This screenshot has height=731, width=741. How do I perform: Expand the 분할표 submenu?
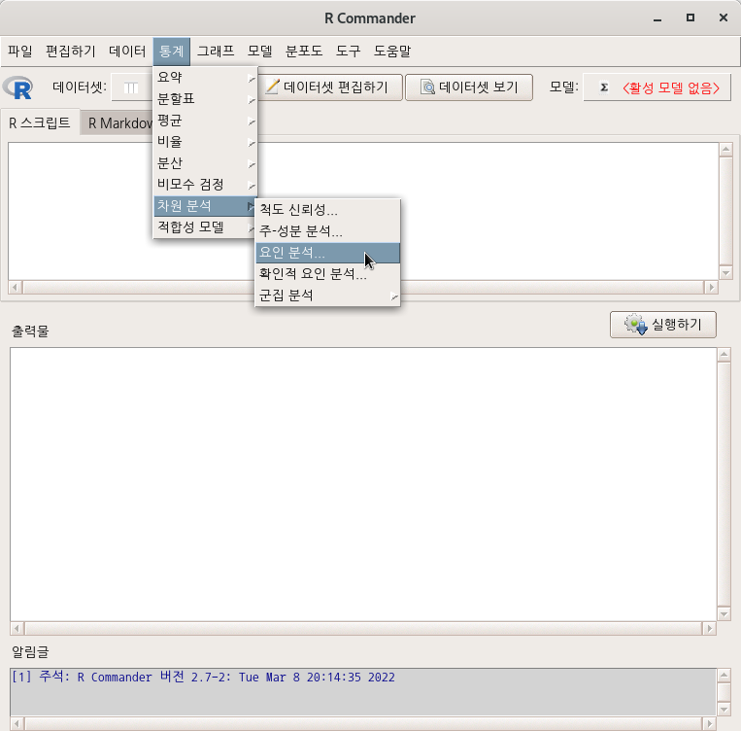tap(206, 99)
